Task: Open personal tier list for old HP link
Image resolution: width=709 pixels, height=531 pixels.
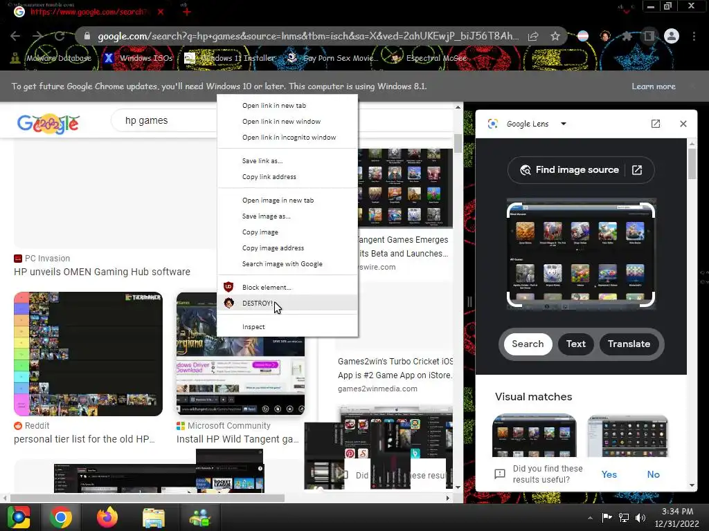Action: coord(84,439)
